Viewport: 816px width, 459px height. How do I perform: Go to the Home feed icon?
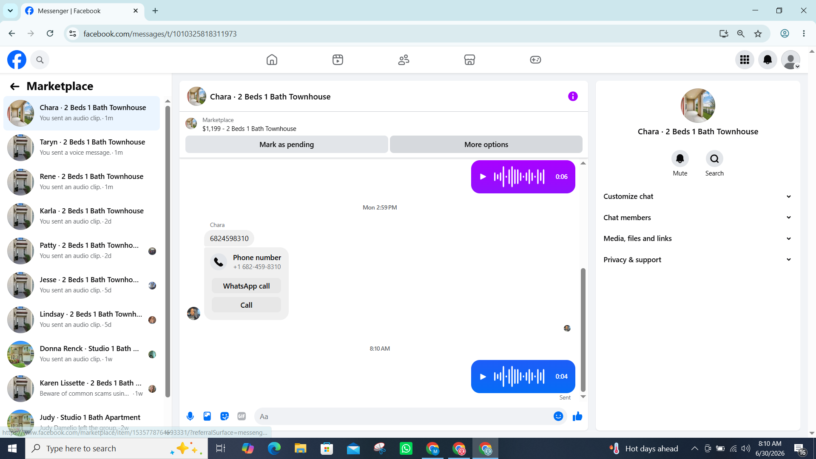[x=272, y=60]
